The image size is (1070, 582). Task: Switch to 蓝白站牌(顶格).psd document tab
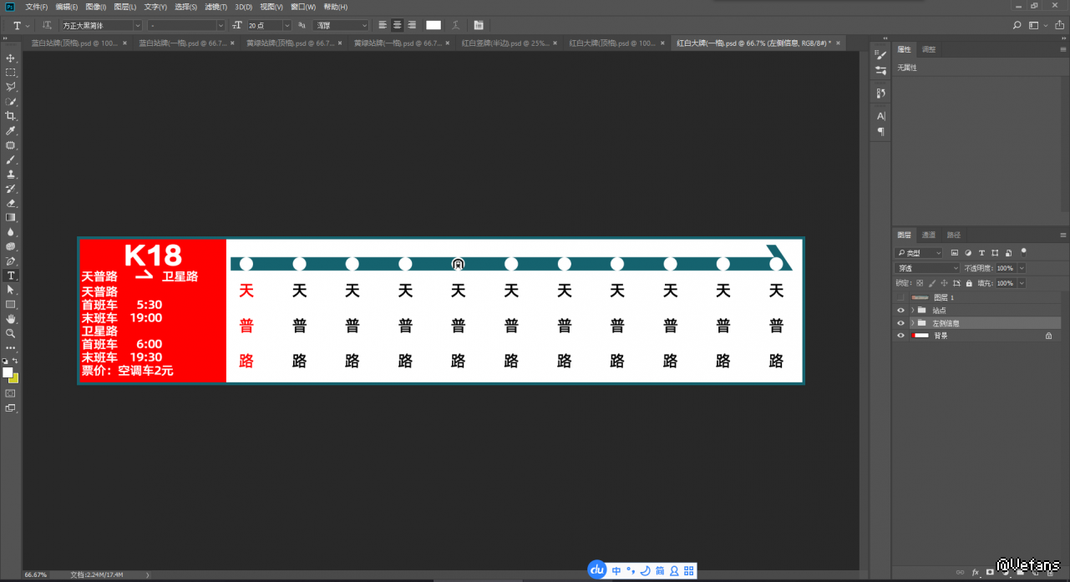click(x=75, y=43)
